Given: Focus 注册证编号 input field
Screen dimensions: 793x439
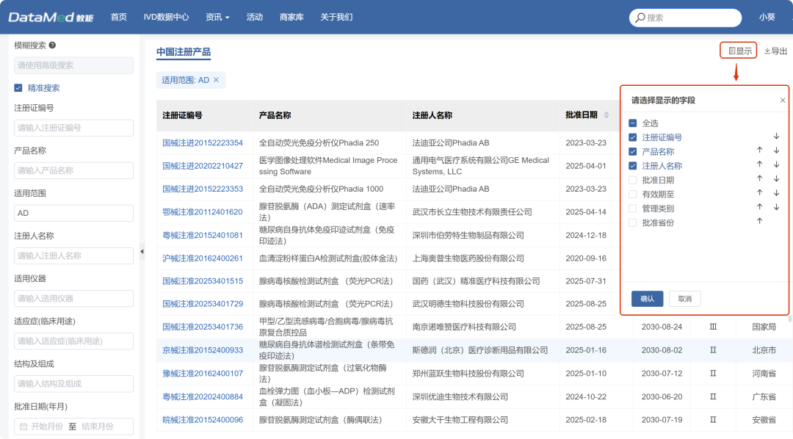Looking at the screenshot, I should coord(74,128).
